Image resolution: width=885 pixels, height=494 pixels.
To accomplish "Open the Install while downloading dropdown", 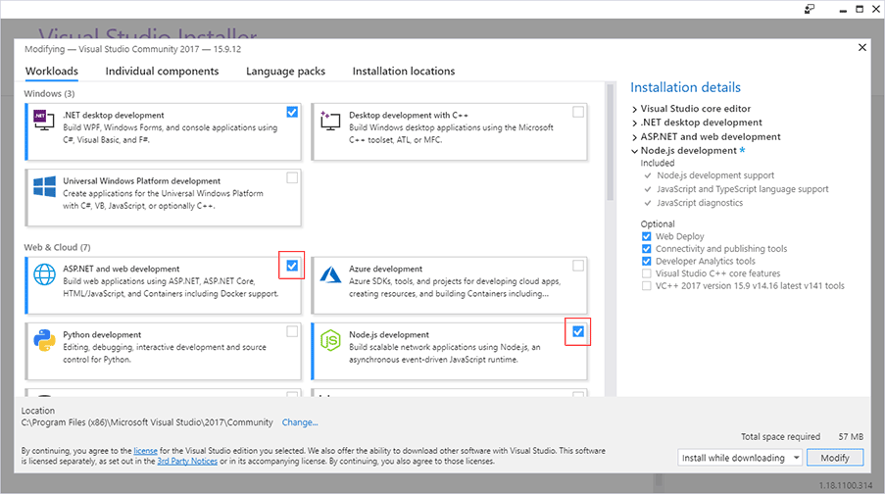I will click(740, 458).
